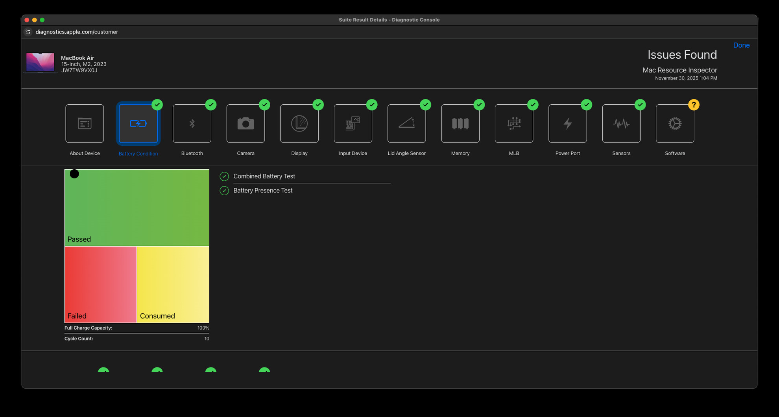Click the 15-inch, M2, 2023 model text
The width and height of the screenshot is (779, 417).
coord(84,64)
